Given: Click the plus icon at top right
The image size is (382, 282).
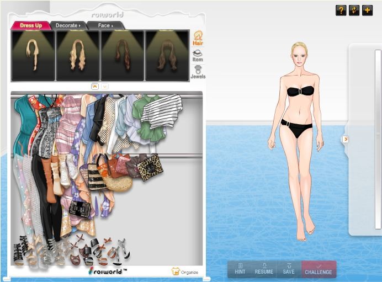Looking at the screenshot, I should click(x=367, y=10).
